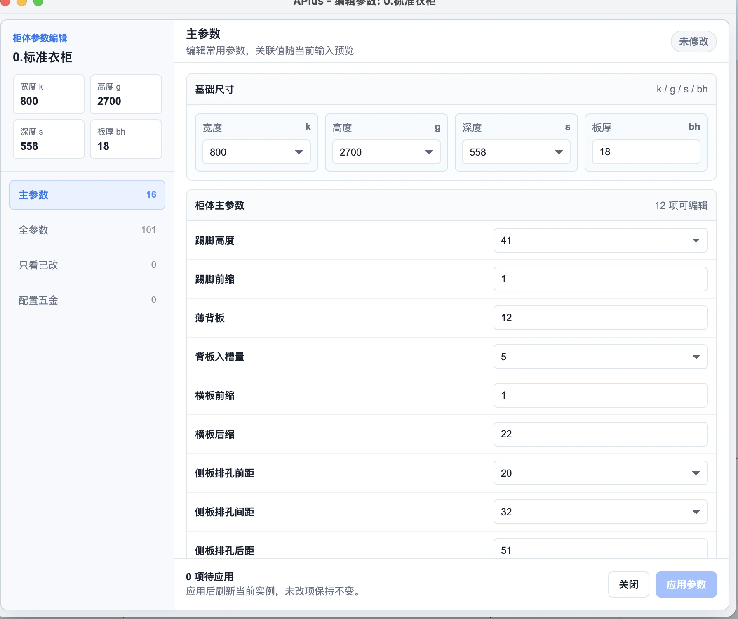738x619 pixels.
Task: Click the 宽度 k summary card
Action: pyautogui.click(x=49, y=94)
